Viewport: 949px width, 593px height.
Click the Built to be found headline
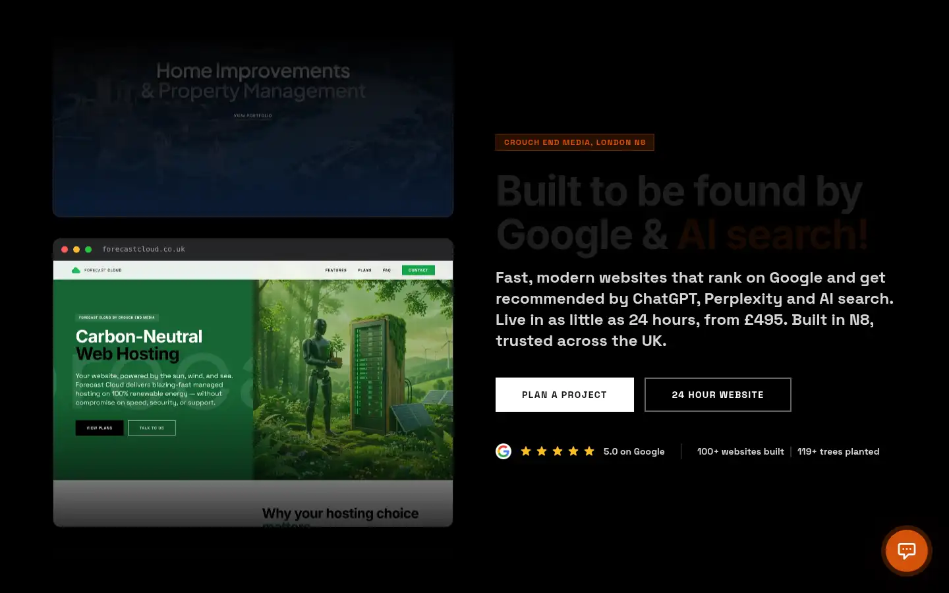click(x=681, y=212)
